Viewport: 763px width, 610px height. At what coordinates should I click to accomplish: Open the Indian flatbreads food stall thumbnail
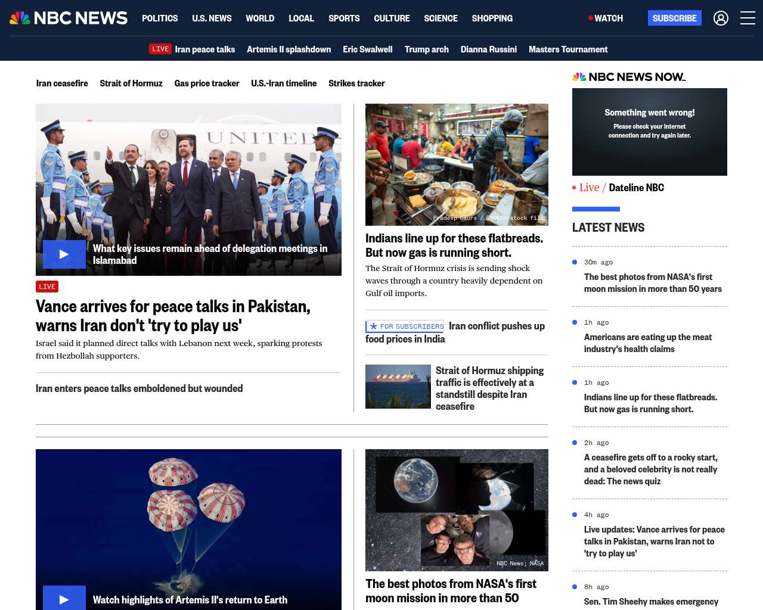point(457,164)
